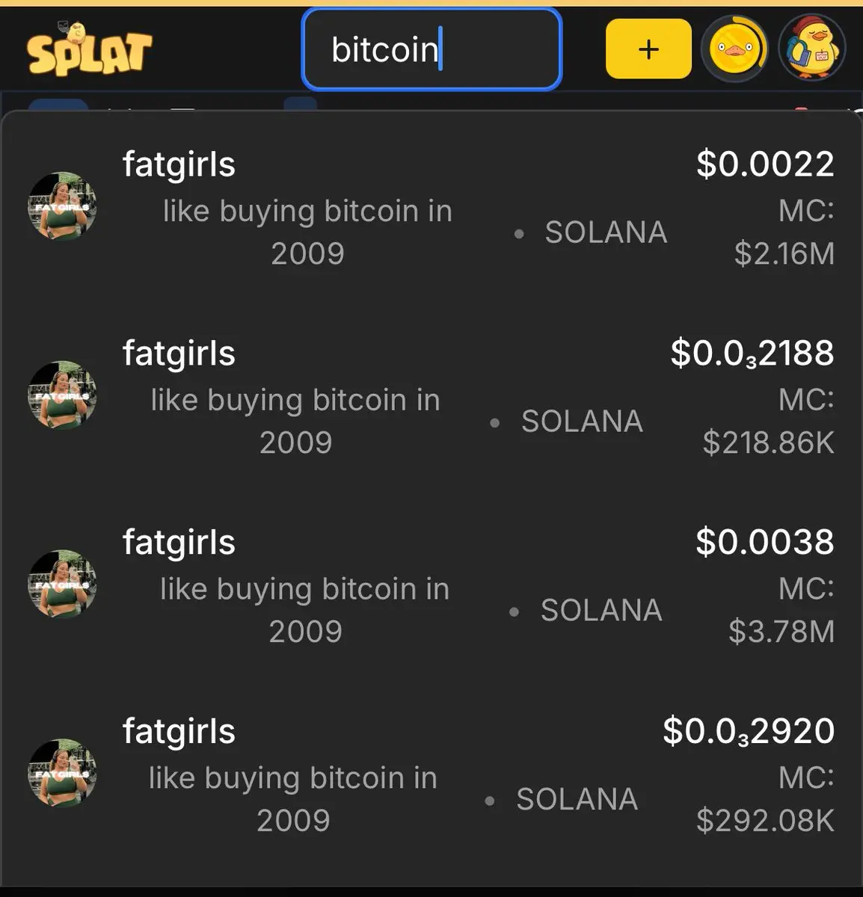863x897 pixels.
Task: Select the fatgirls avatar with $292.08K cap
Action: coord(62,774)
